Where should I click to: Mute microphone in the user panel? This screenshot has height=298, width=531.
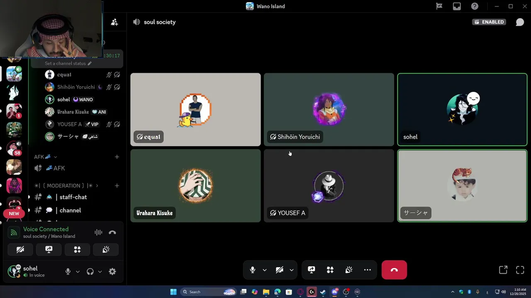(x=68, y=272)
